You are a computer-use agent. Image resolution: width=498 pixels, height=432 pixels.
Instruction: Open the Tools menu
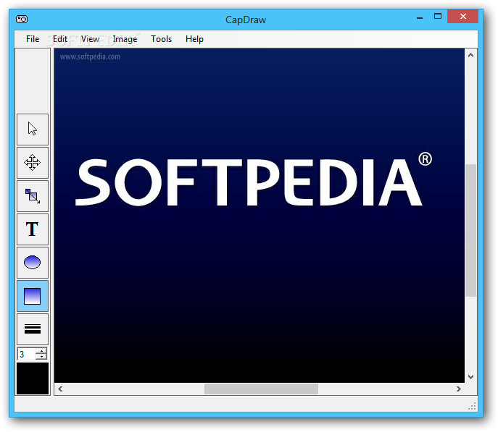(x=161, y=39)
